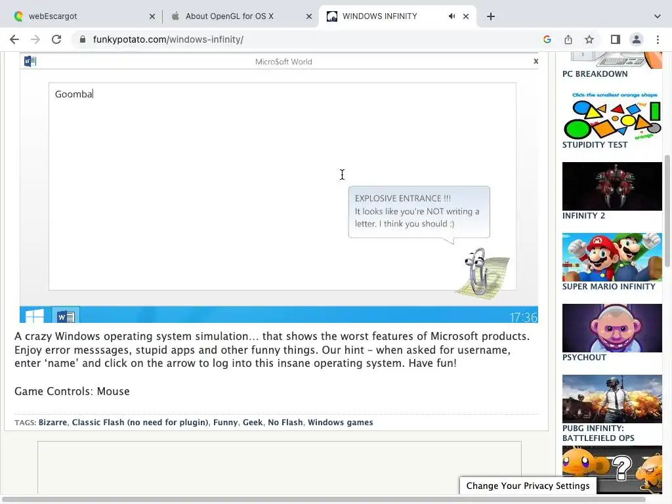Open the No Flash tag link
This screenshot has height=504, width=672.
pyautogui.click(x=285, y=423)
